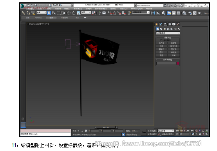Open the standard primitives category dropdown
The height and width of the screenshot is (151, 217).
click(x=168, y=33)
